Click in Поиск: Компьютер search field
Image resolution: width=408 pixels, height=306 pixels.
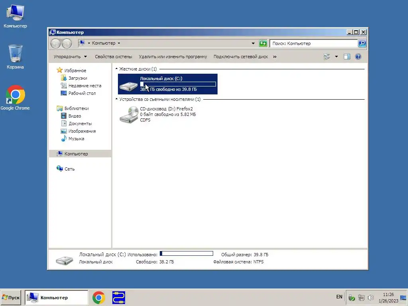tap(314, 43)
